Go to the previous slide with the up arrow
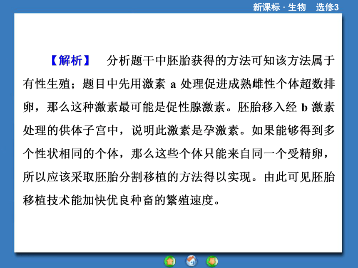 tap(170, 261)
